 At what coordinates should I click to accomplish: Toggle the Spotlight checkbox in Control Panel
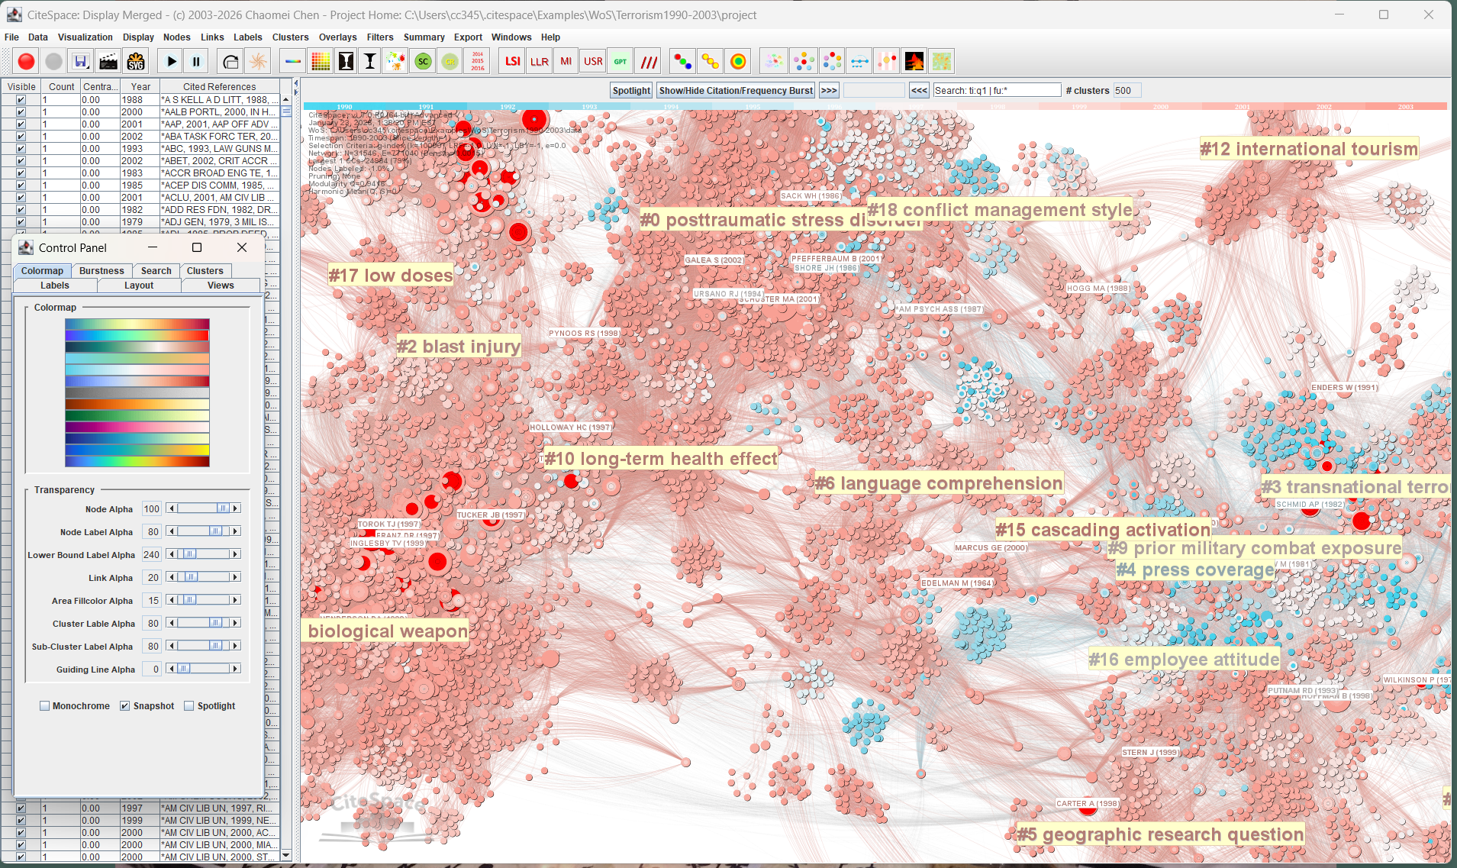pyautogui.click(x=189, y=706)
